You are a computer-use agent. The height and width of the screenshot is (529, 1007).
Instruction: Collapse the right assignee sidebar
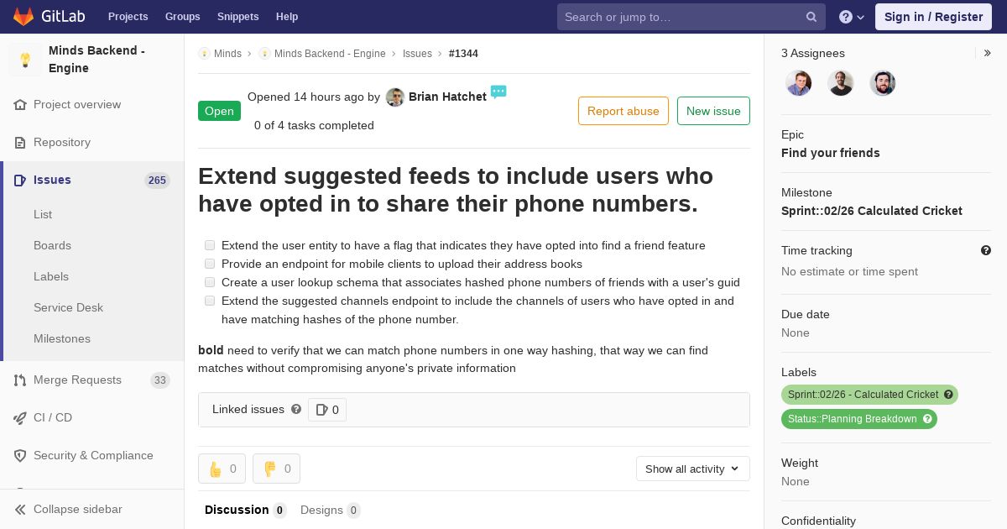(988, 53)
